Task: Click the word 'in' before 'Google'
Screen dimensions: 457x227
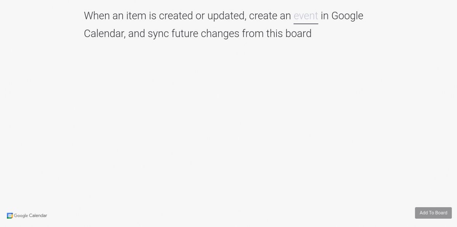Action: (324, 16)
